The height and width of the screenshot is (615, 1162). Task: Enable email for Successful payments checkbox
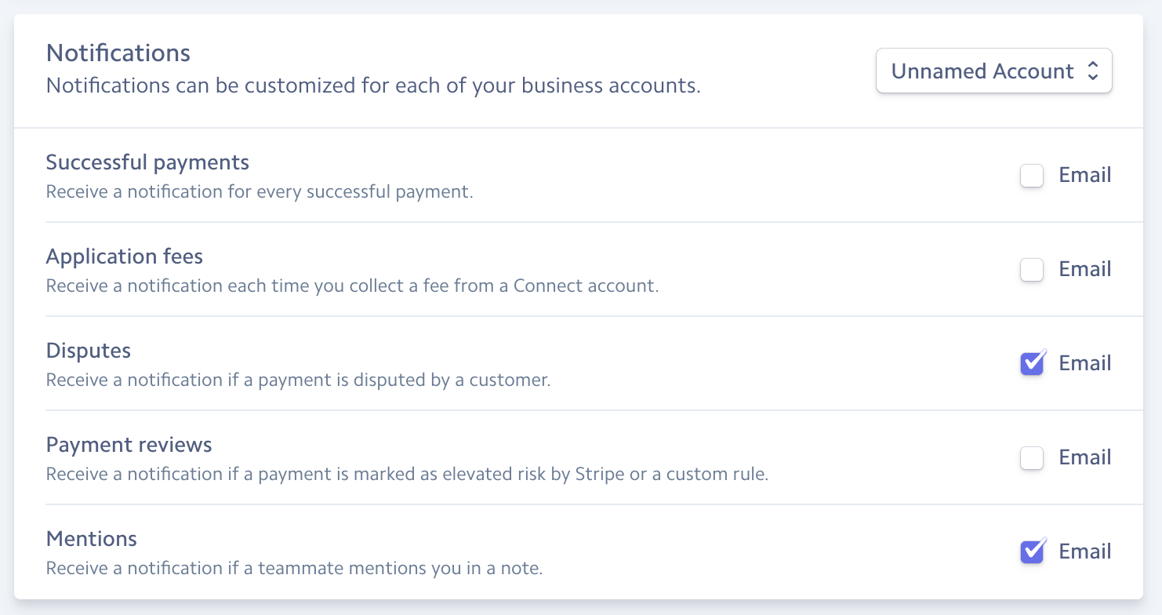click(1032, 176)
